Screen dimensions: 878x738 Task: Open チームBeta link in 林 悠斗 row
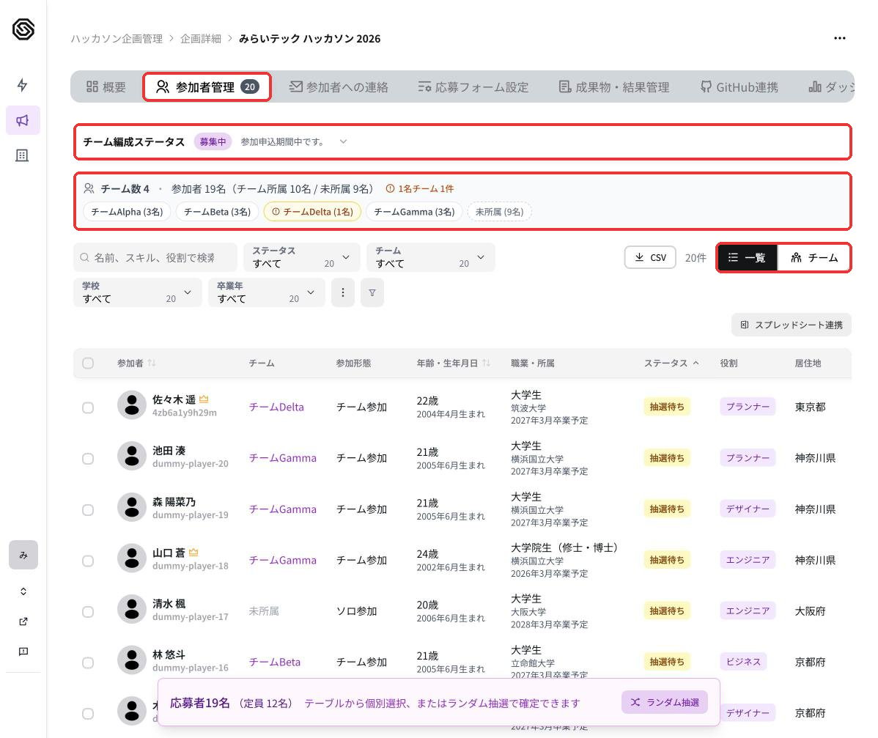coord(274,662)
